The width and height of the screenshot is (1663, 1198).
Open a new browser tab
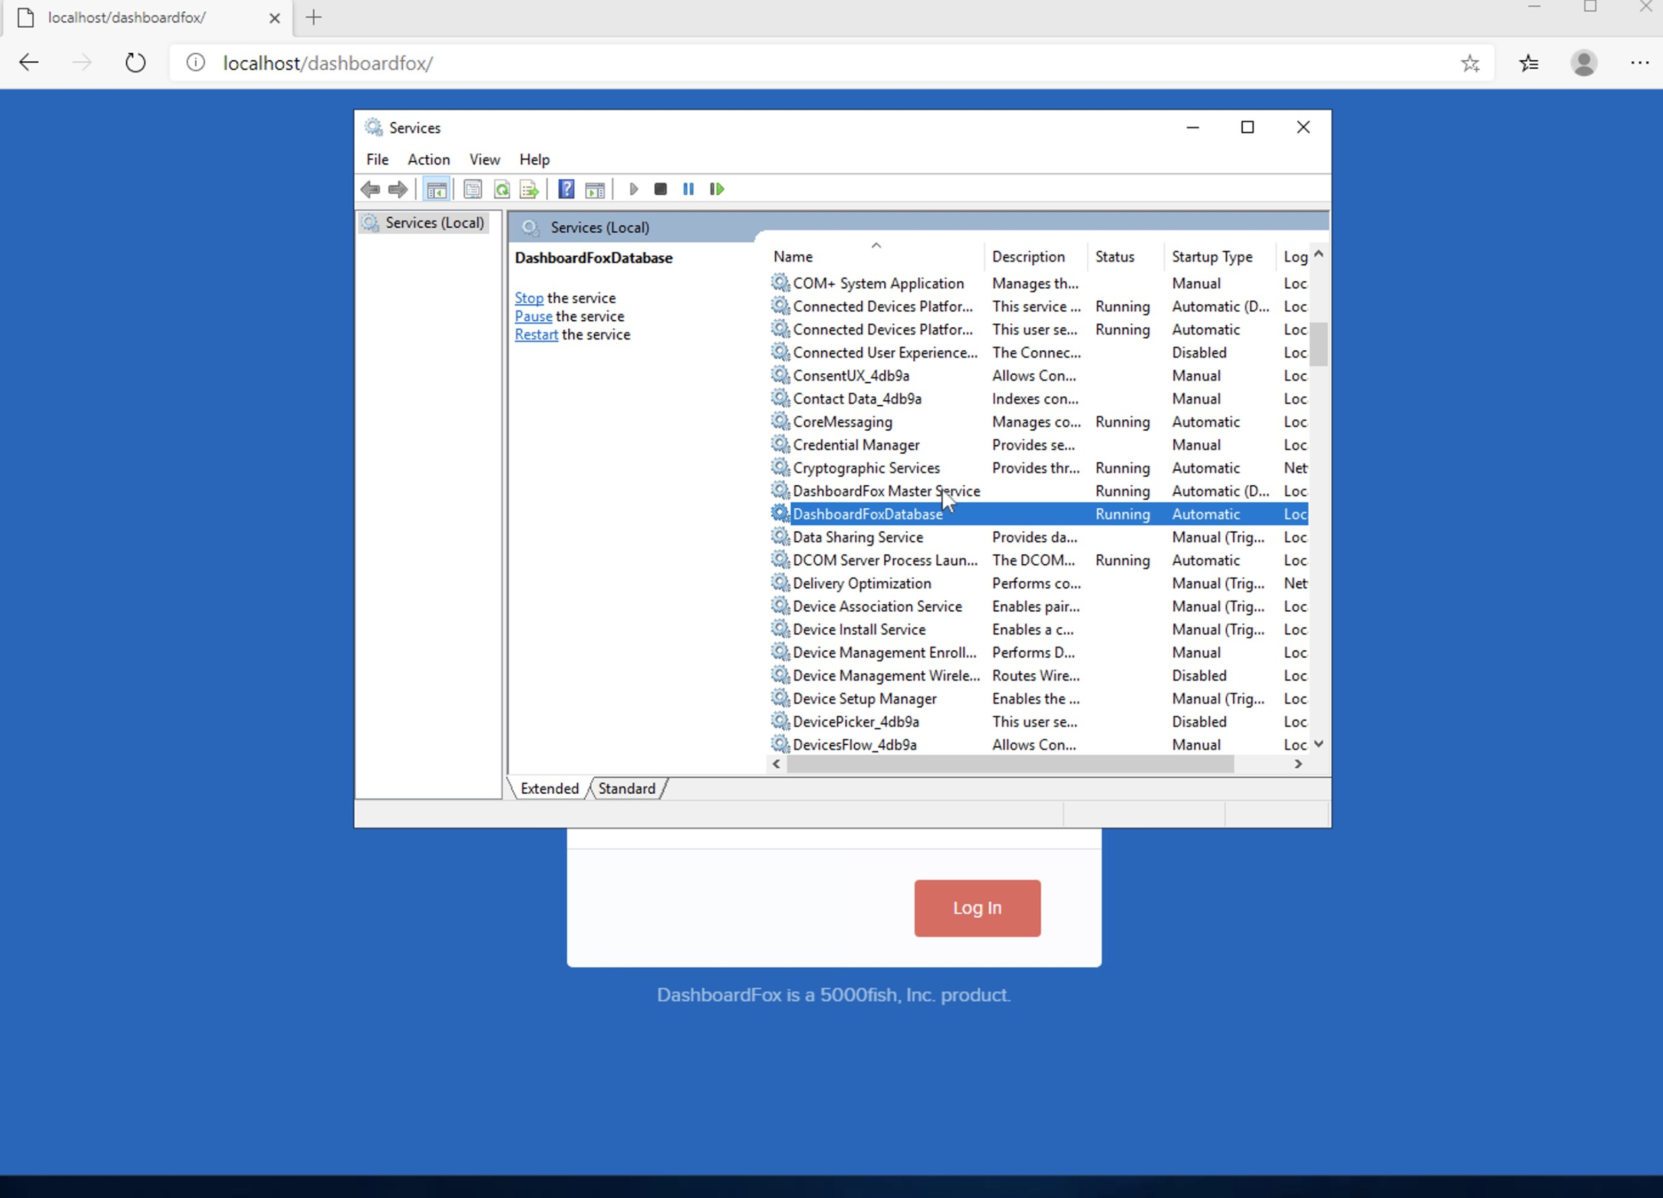[x=314, y=18]
